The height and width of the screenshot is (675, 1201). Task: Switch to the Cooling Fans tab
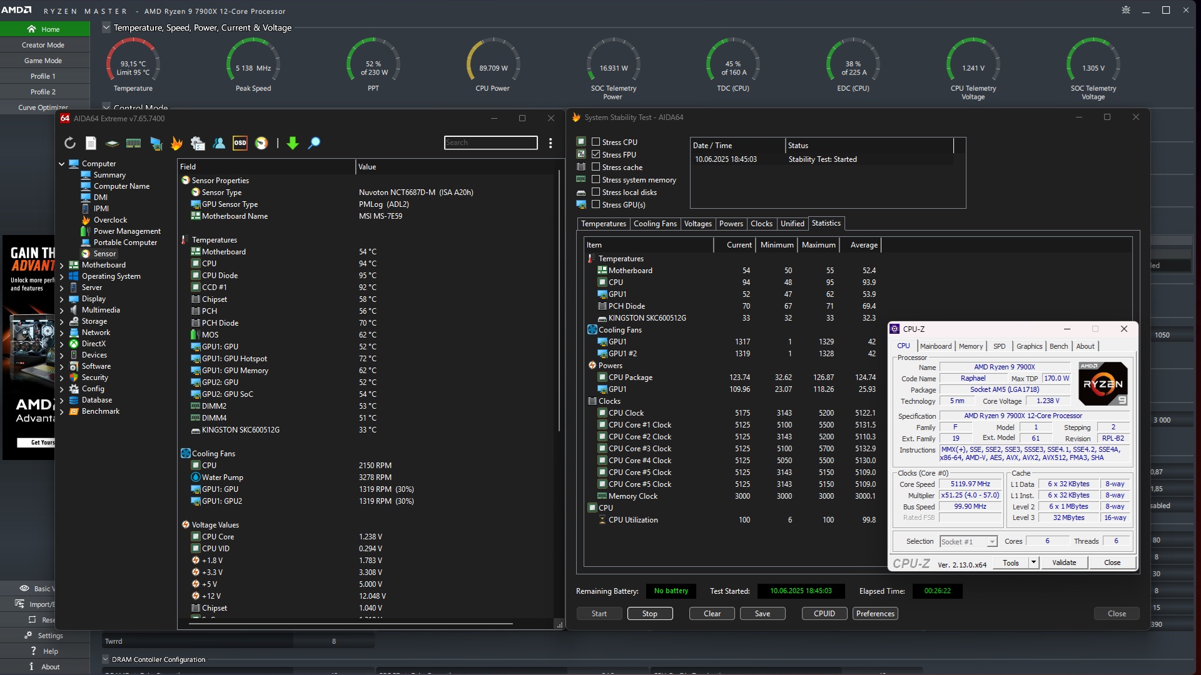click(x=655, y=224)
